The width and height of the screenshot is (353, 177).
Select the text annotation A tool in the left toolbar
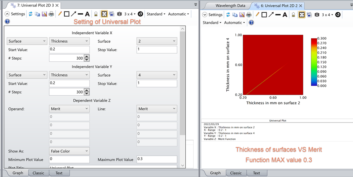[x=87, y=14]
